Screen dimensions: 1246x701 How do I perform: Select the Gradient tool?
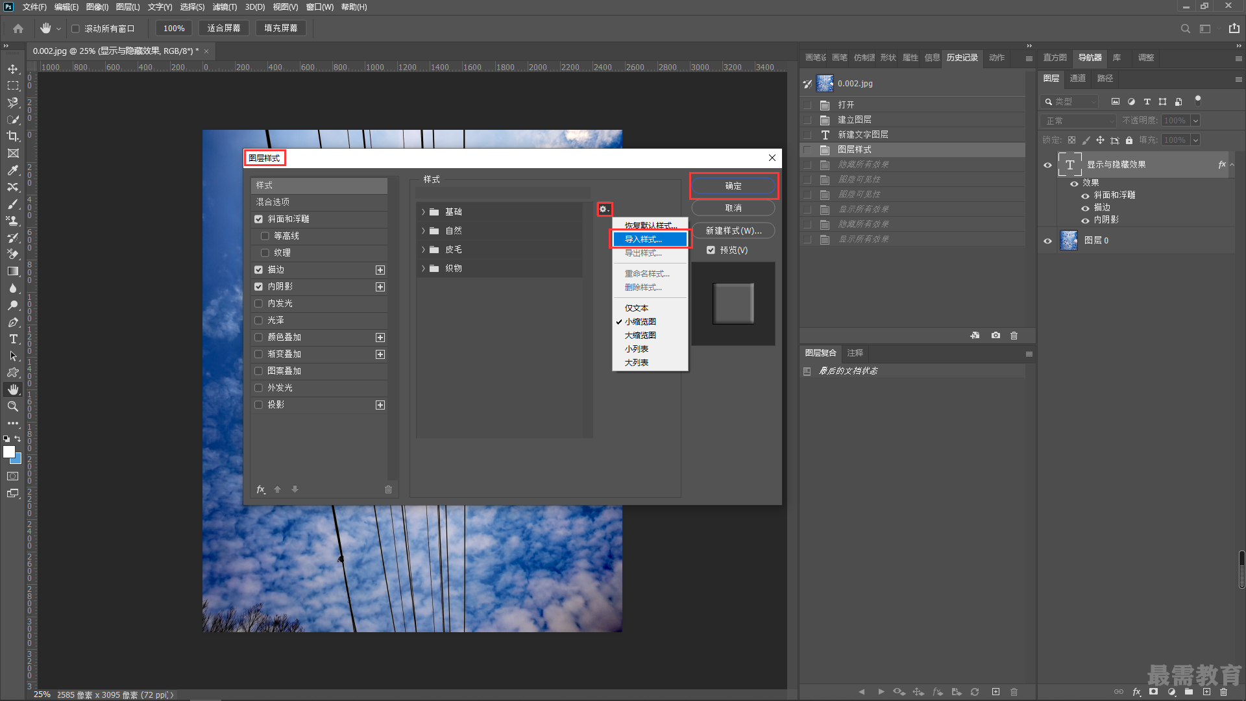[x=13, y=271]
